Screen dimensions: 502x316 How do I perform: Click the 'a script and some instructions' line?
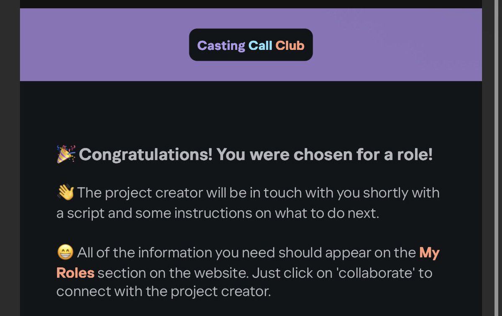218,213
